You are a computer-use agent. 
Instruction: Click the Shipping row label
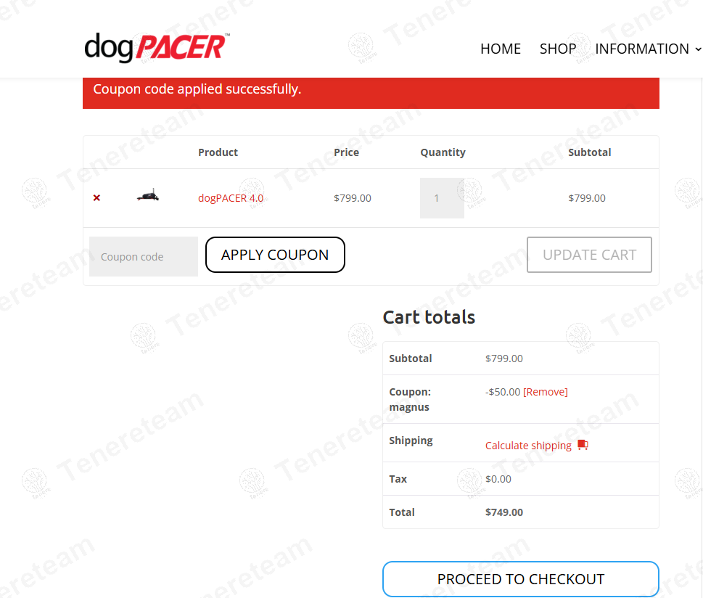[x=411, y=441]
